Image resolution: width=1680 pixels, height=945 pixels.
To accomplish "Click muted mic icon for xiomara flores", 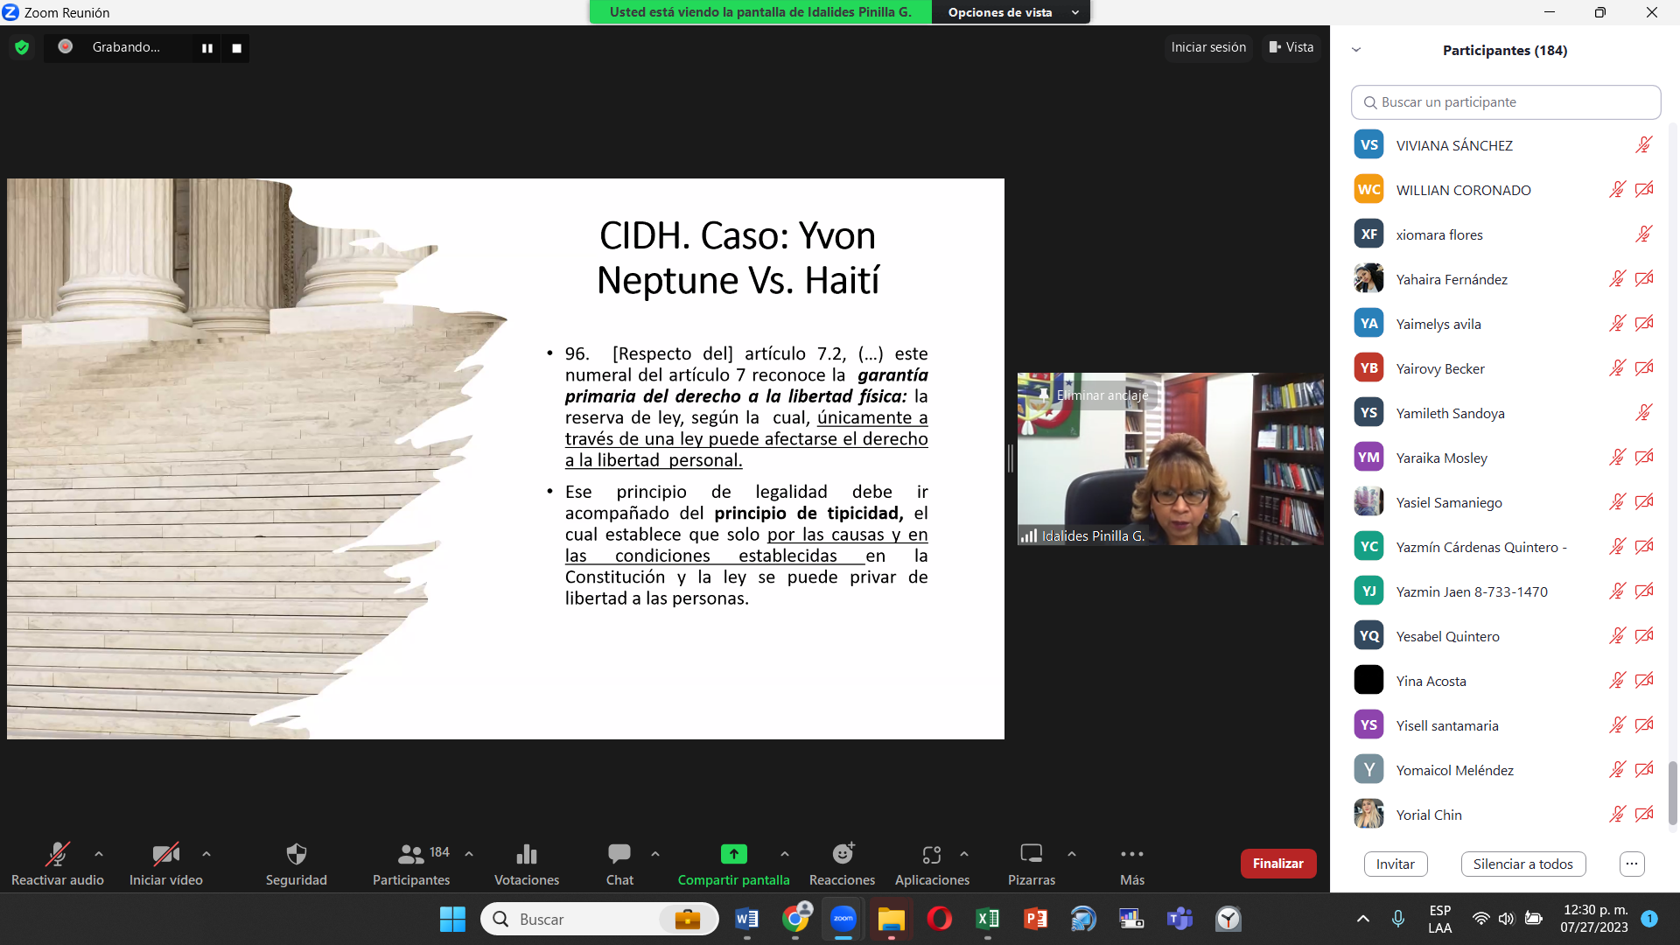I will point(1644,234).
